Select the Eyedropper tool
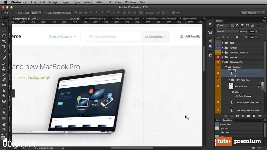The image size is (267, 150). (x=4, y=52)
